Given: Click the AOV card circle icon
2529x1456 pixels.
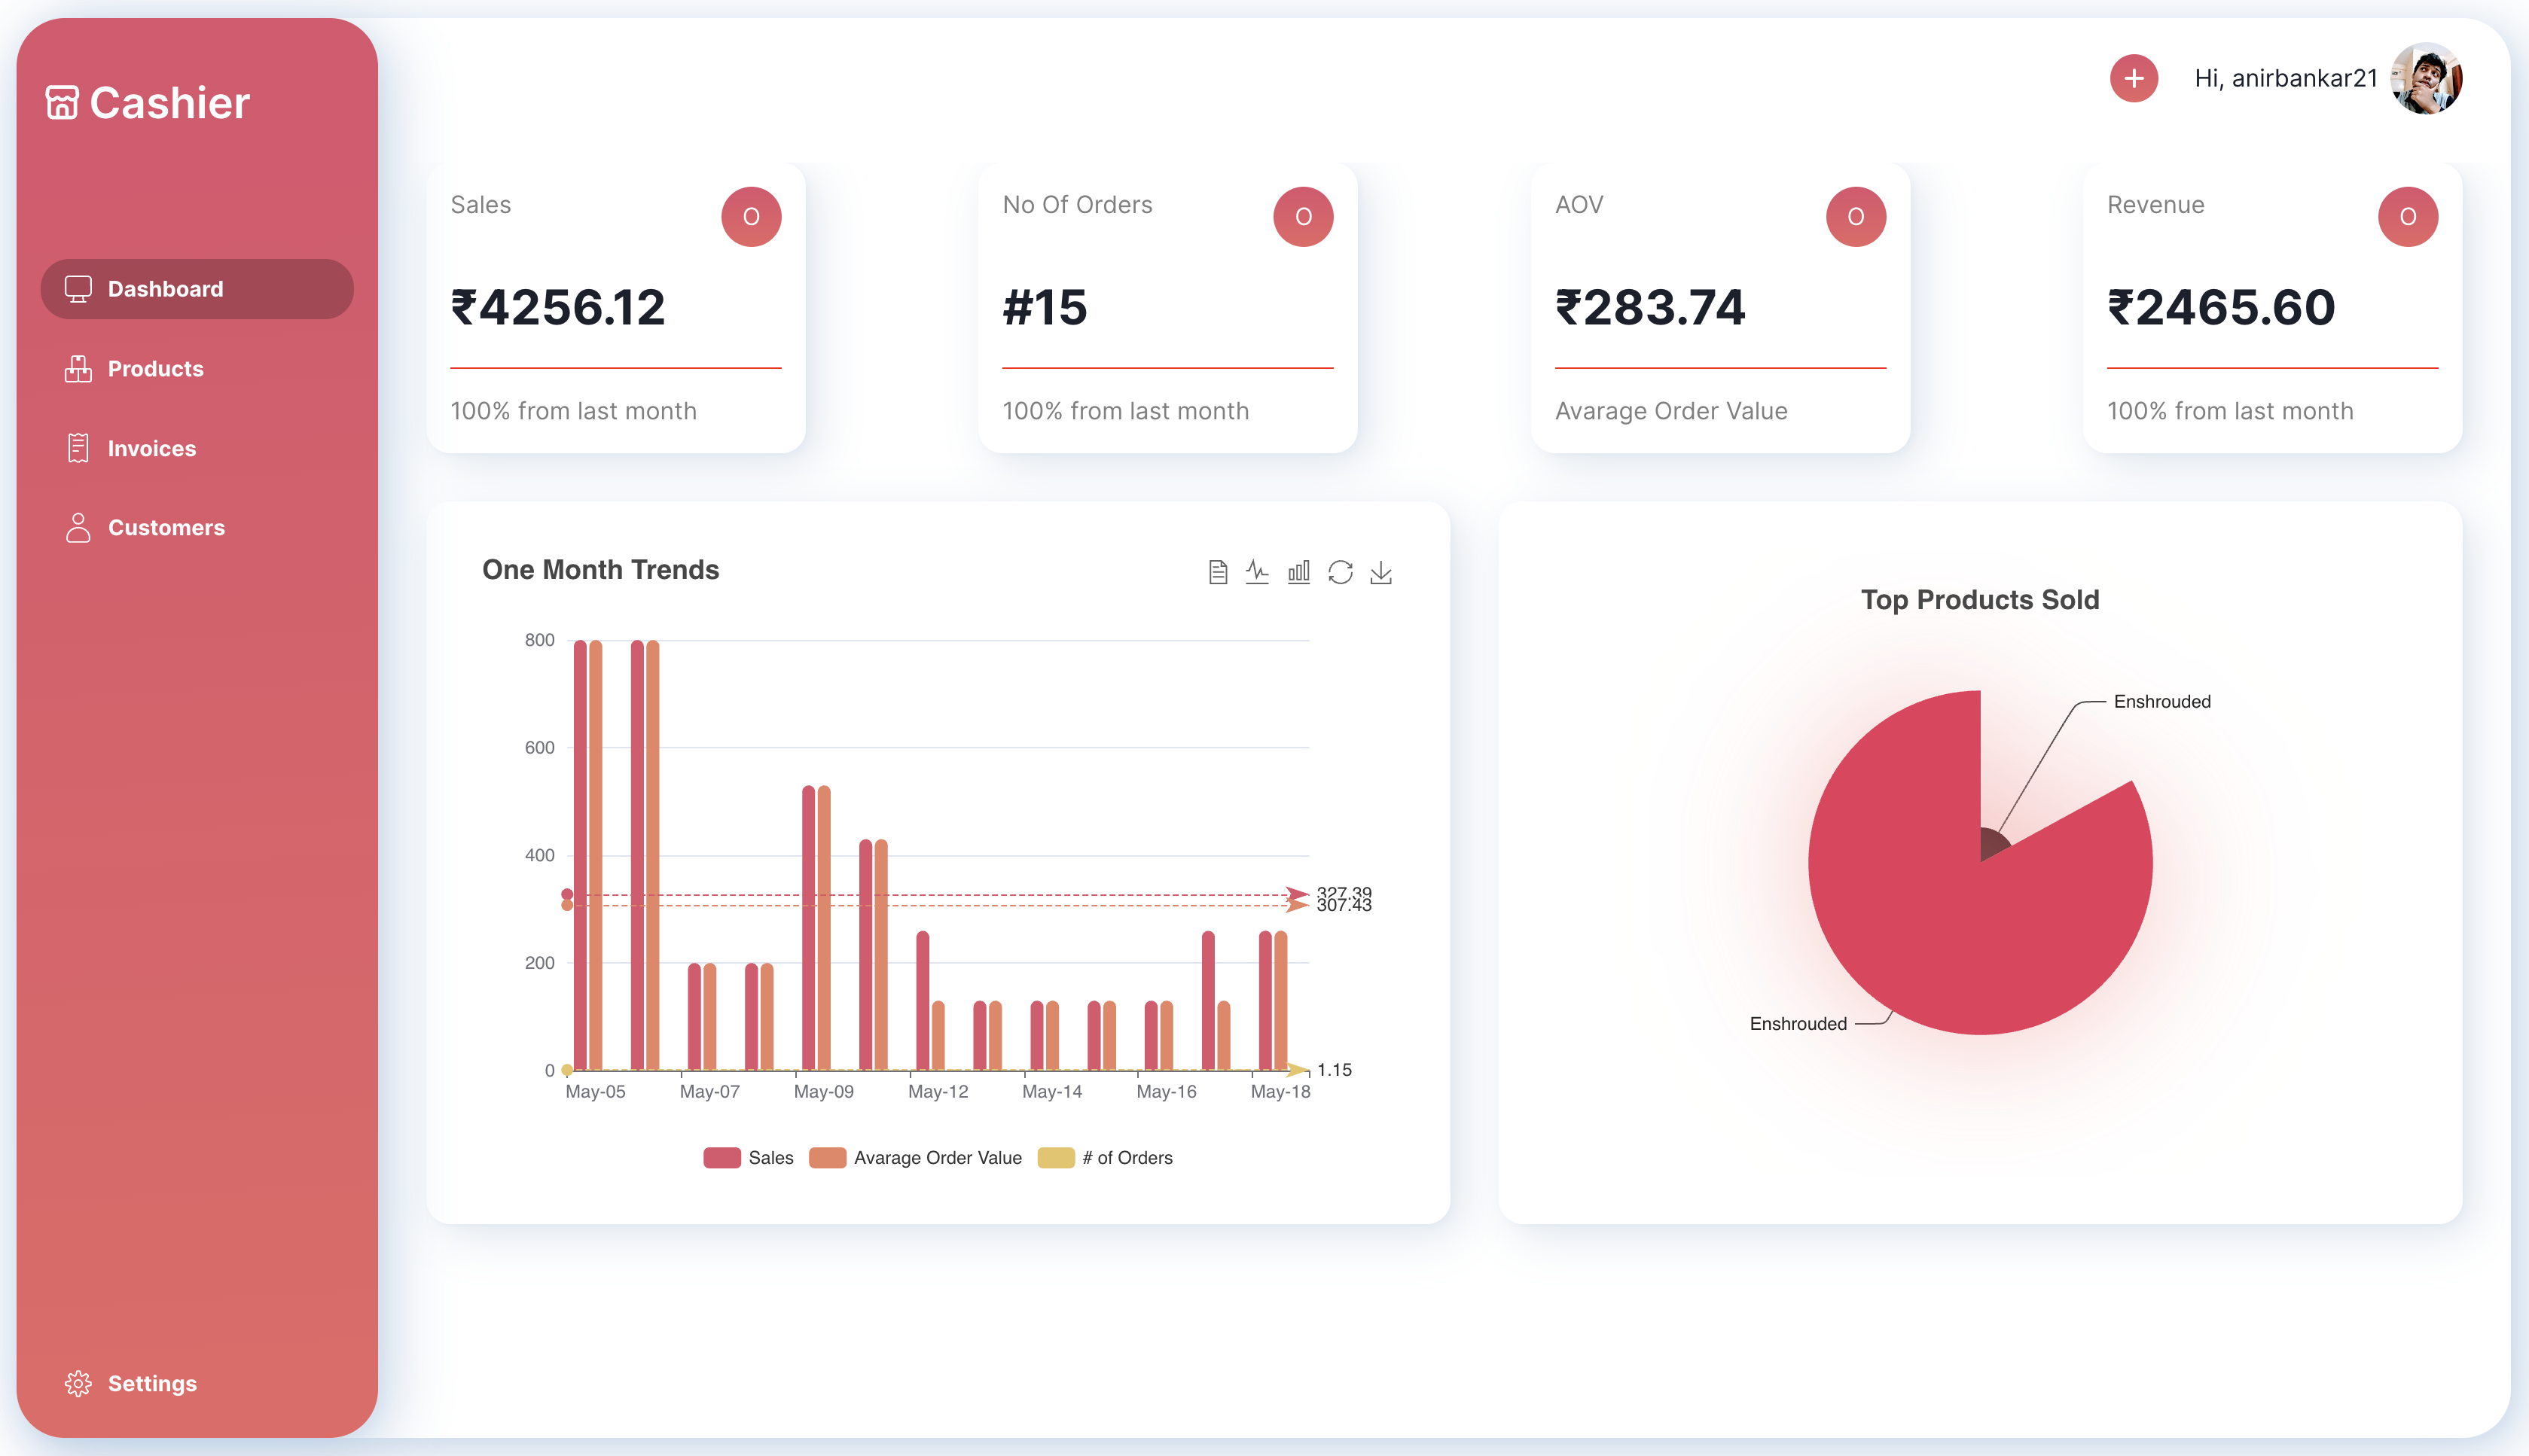Looking at the screenshot, I should (1856, 217).
